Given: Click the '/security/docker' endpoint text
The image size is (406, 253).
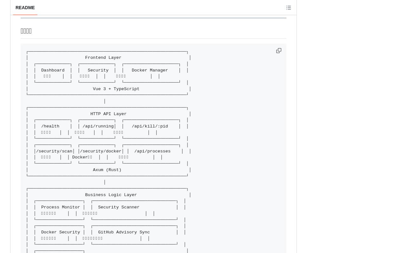Looking at the screenshot, I should point(101,151).
